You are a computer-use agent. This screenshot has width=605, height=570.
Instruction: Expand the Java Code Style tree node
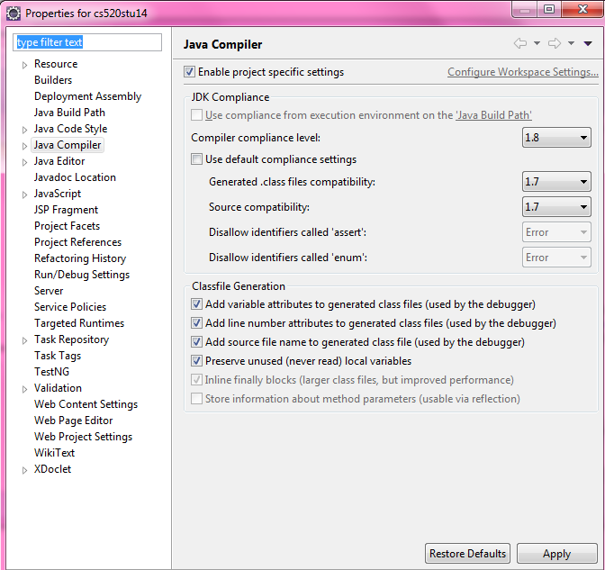point(25,129)
